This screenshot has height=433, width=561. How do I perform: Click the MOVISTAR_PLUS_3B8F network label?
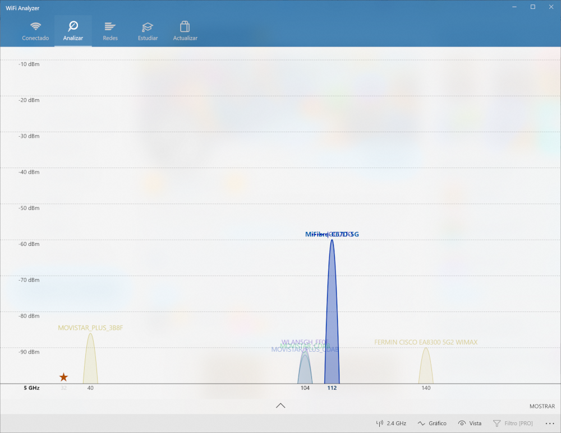coord(90,328)
